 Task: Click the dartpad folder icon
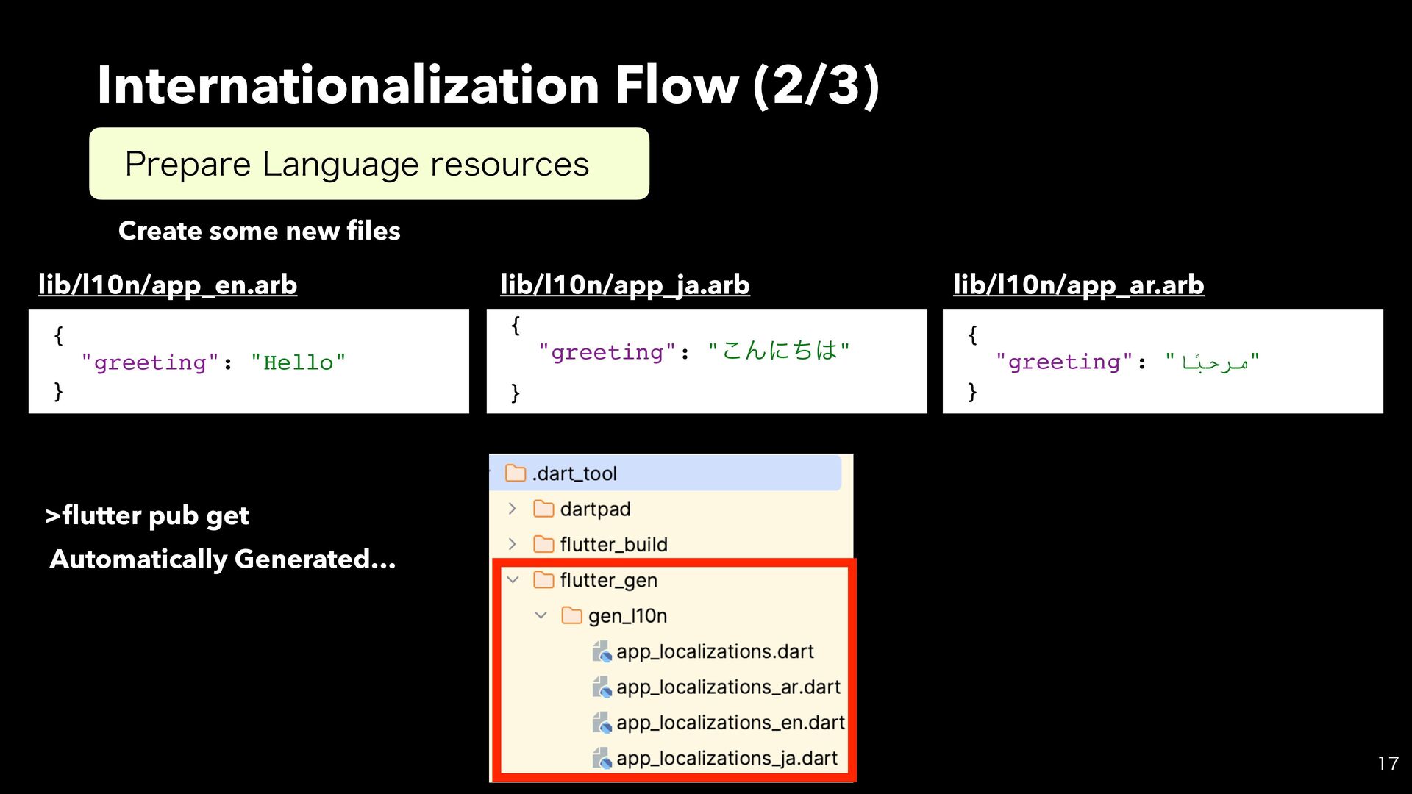click(x=543, y=509)
